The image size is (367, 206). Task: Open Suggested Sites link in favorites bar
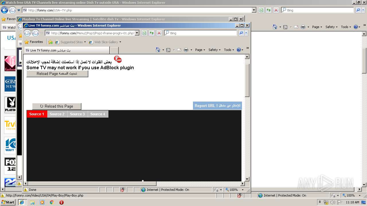click(x=71, y=42)
